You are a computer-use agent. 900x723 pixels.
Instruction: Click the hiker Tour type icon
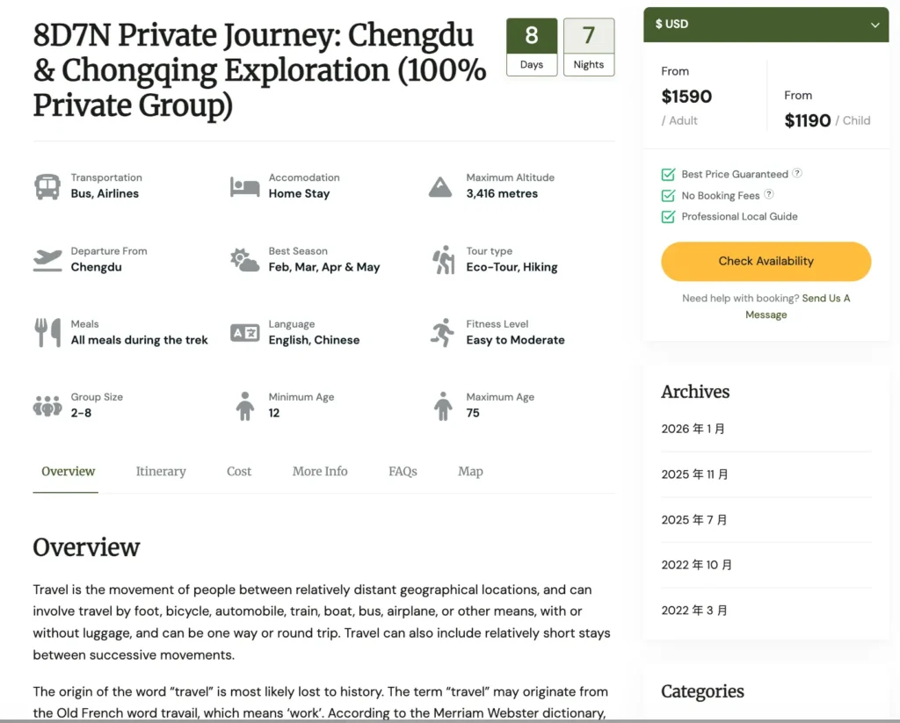pos(443,260)
